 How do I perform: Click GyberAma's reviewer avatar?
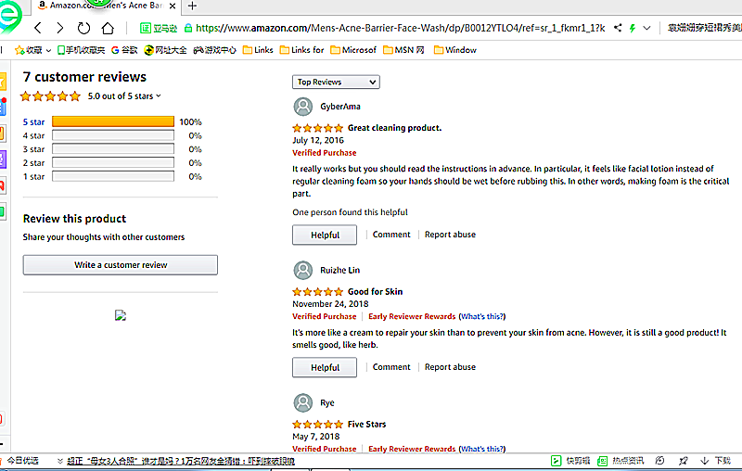coord(302,107)
